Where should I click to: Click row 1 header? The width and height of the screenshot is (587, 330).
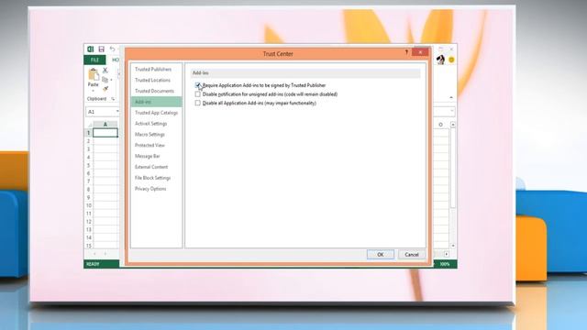pyautogui.click(x=88, y=133)
